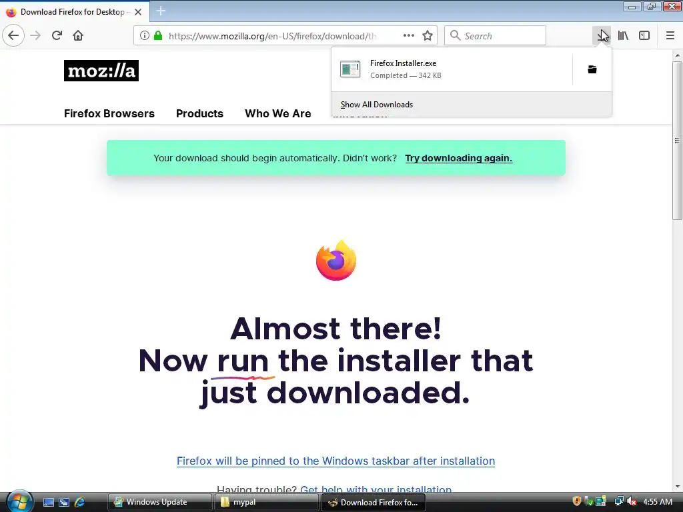Click the Firefox Installer.exe file icon

coord(350,69)
